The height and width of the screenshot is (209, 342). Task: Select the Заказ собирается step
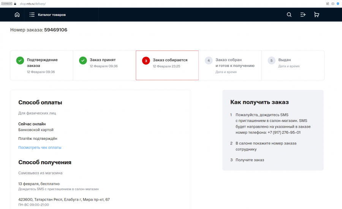point(167,65)
